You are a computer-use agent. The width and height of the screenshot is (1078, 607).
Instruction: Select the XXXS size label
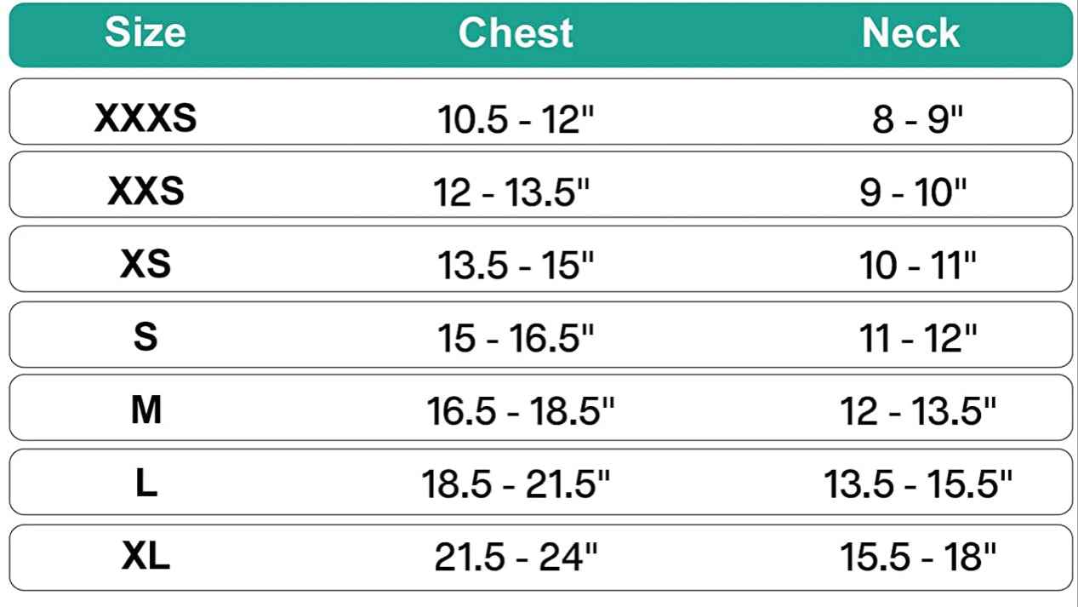pos(145,118)
